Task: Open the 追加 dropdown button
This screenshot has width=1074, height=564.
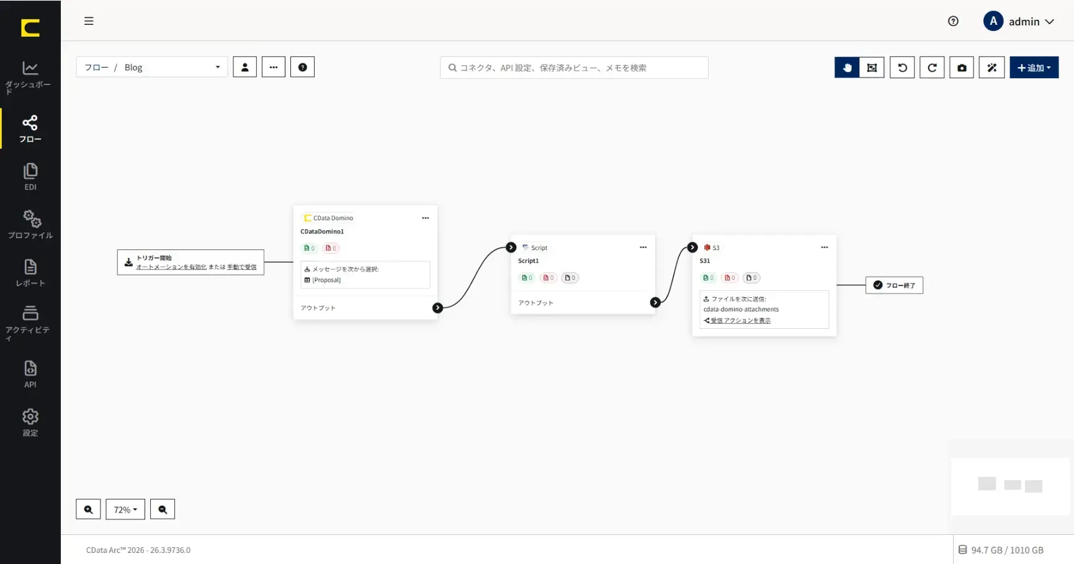Action: [1034, 68]
